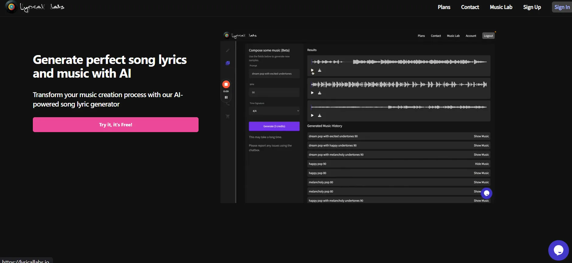
Task: Select Plans in the preview's navigation
Action: point(421,36)
